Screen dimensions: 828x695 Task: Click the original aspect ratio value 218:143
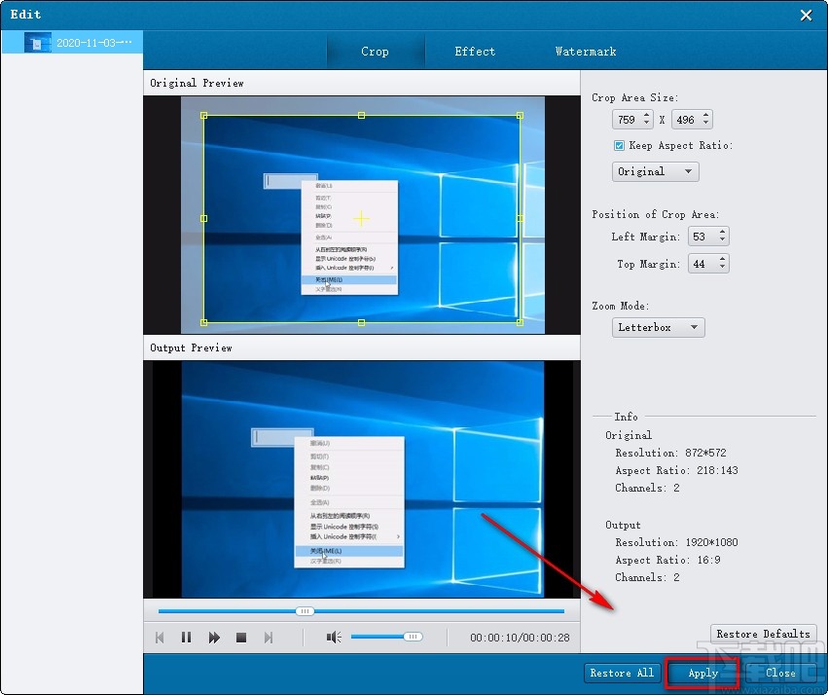(x=717, y=470)
